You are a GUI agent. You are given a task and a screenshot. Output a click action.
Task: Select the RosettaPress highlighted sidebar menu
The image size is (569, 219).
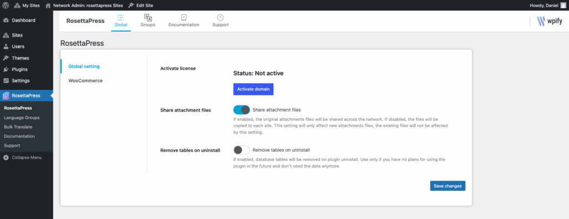[x=27, y=96]
